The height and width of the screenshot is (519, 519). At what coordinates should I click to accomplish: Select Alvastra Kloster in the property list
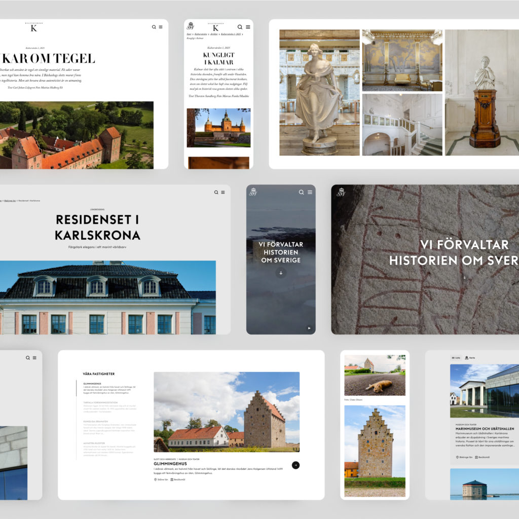pyautogui.click(x=109, y=449)
